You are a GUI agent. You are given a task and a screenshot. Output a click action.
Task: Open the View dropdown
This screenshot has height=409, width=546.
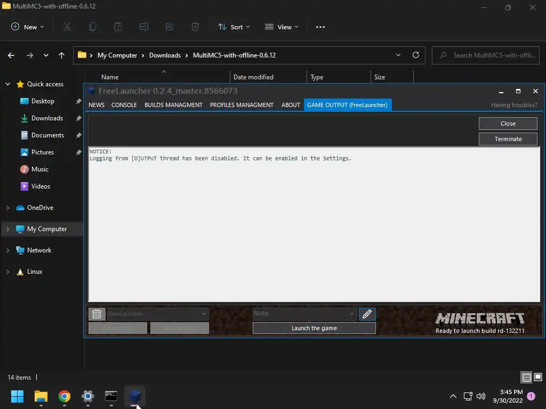pyautogui.click(x=282, y=27)
